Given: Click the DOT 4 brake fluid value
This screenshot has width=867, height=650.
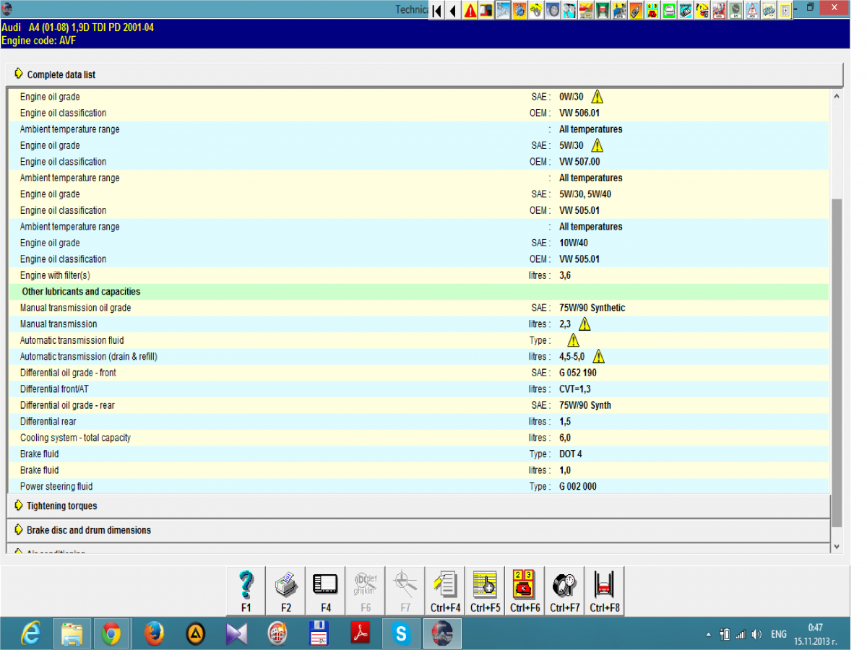Looking at the screenshot, I should click(x=571, y=454).
